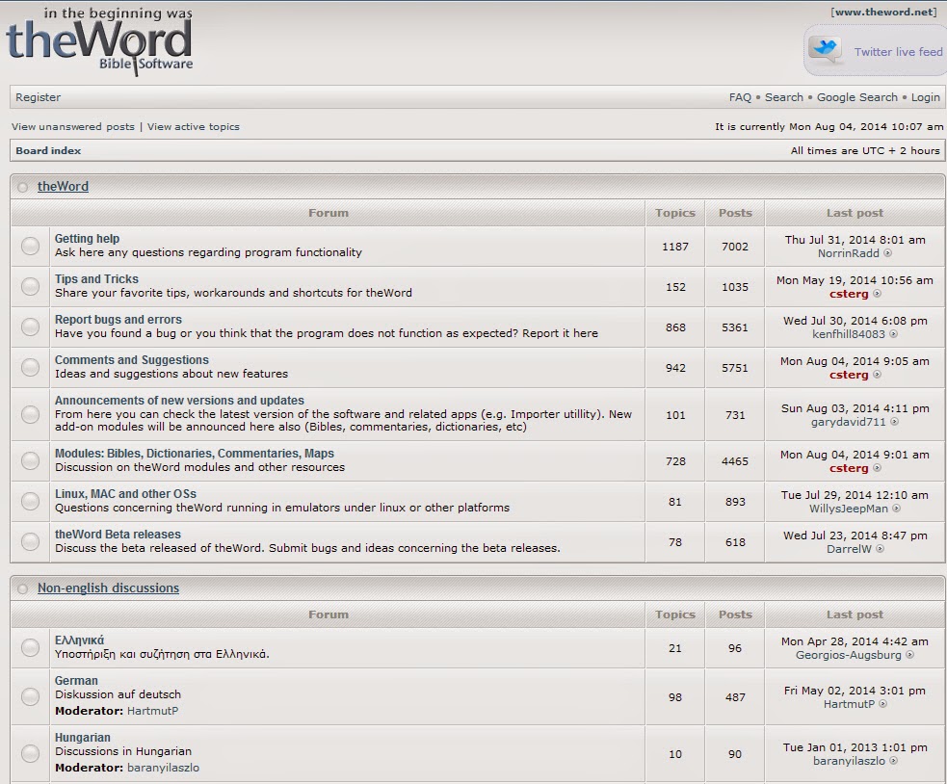Click the status icon beside Report bugs and errors

[30, 327]
